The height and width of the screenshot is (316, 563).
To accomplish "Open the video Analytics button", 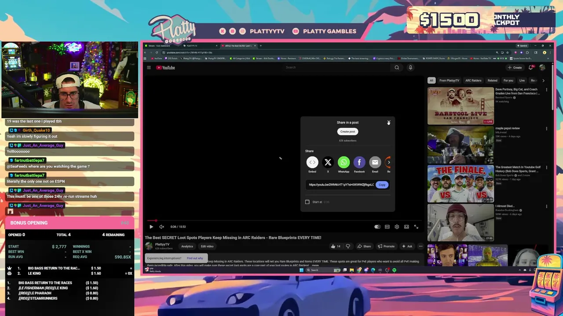I will point(187,246).
